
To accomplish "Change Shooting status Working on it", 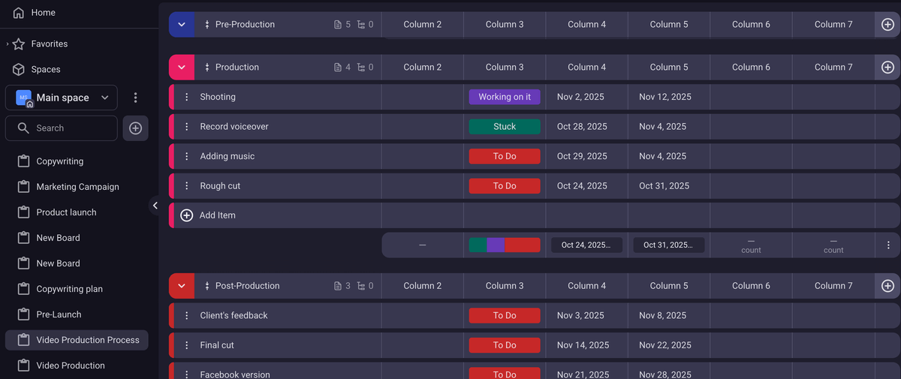I will coord(505,97).
